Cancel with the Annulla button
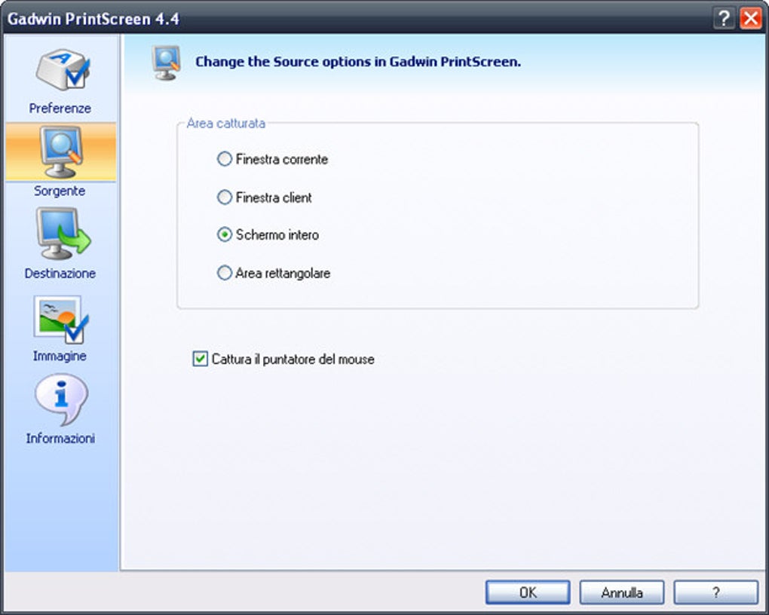Image resolution: width=769 pixels, height=615 pixels. point(622,592)
